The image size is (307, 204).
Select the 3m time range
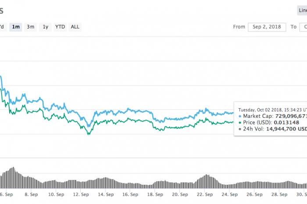click(31, 27)
